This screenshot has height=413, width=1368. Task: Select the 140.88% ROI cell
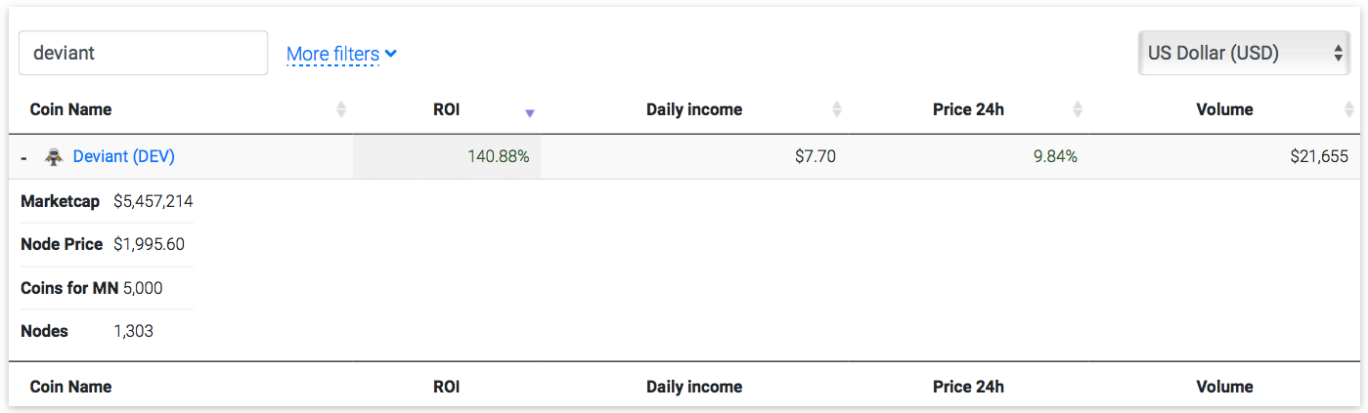499,156
